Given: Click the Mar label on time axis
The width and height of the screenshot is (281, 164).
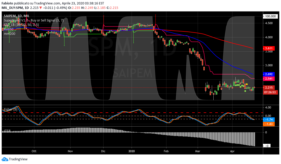Looking at the screenshot, I should point(198,151).
